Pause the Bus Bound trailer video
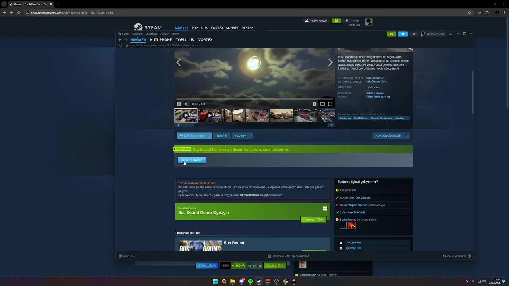The image size is (509, 286). point(179,104)
